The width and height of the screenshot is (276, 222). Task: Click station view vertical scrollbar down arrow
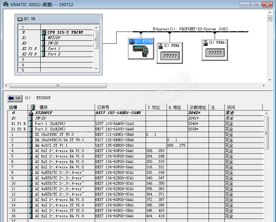click(270, 80)
